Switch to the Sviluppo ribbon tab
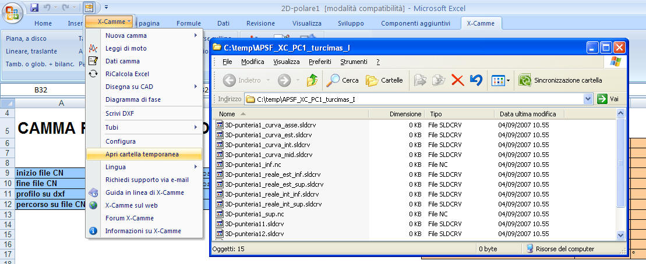The width and height of the screenshot is (646, 264). (351, 23)
